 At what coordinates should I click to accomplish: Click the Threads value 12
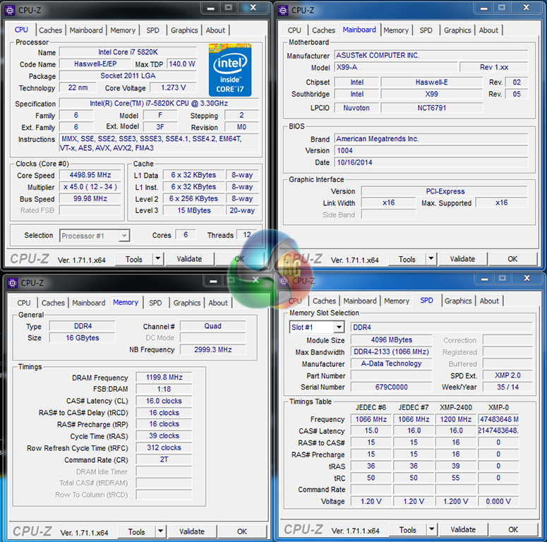point(247,235)
